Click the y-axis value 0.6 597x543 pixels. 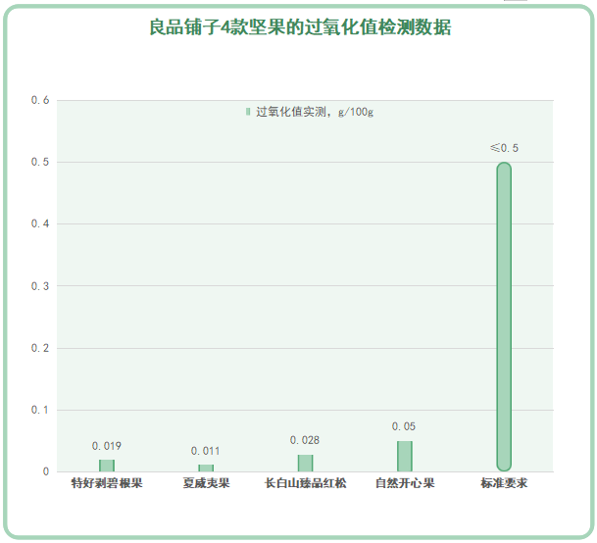pos(40,100)
